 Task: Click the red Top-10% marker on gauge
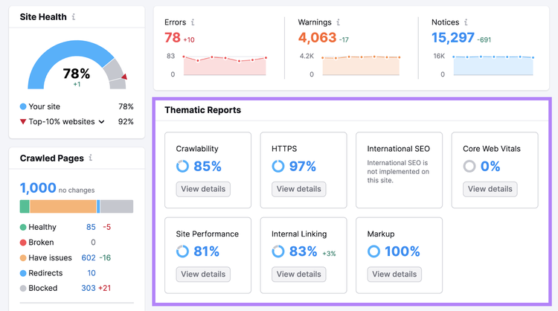[x=124, y=77]
